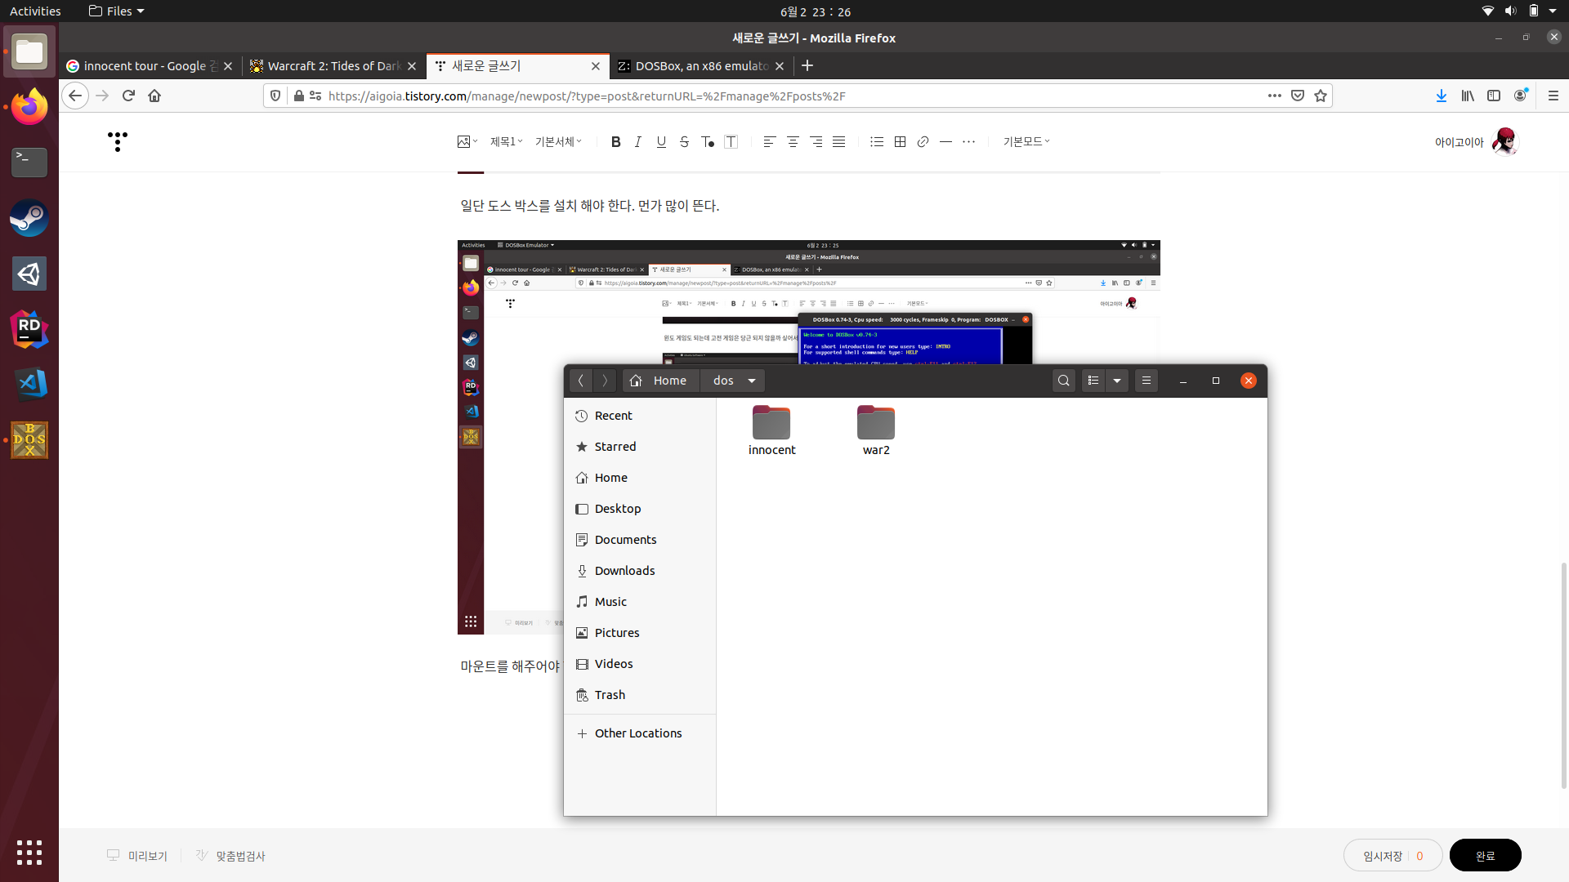Viewport: 1569px width, 882px height.
Task: Open the search in Files window
Action: point(1063,381)
